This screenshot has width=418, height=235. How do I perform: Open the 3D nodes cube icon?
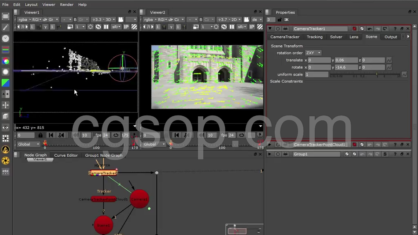tap(5, 116)
